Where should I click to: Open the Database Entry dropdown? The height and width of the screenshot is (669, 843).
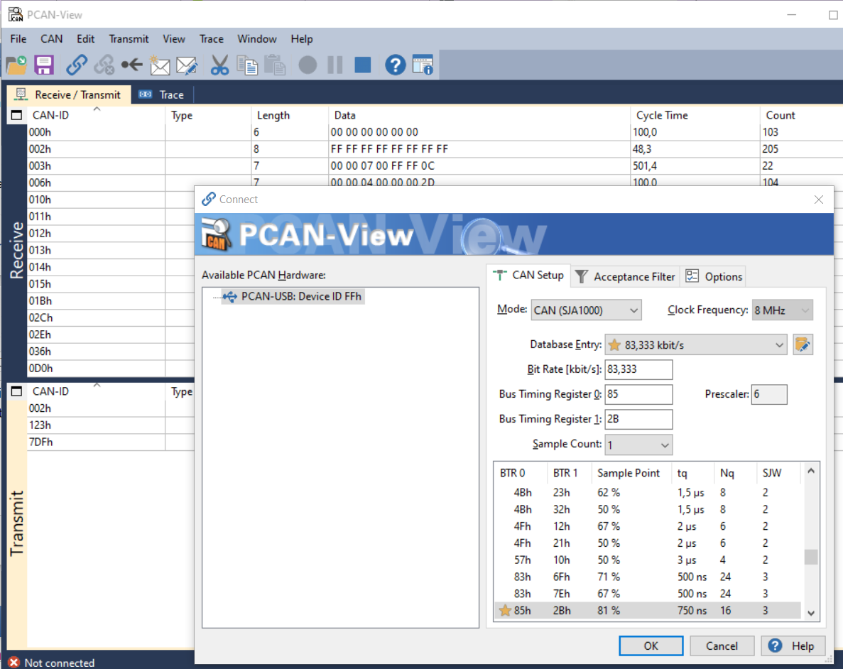[x=695, y=345]
